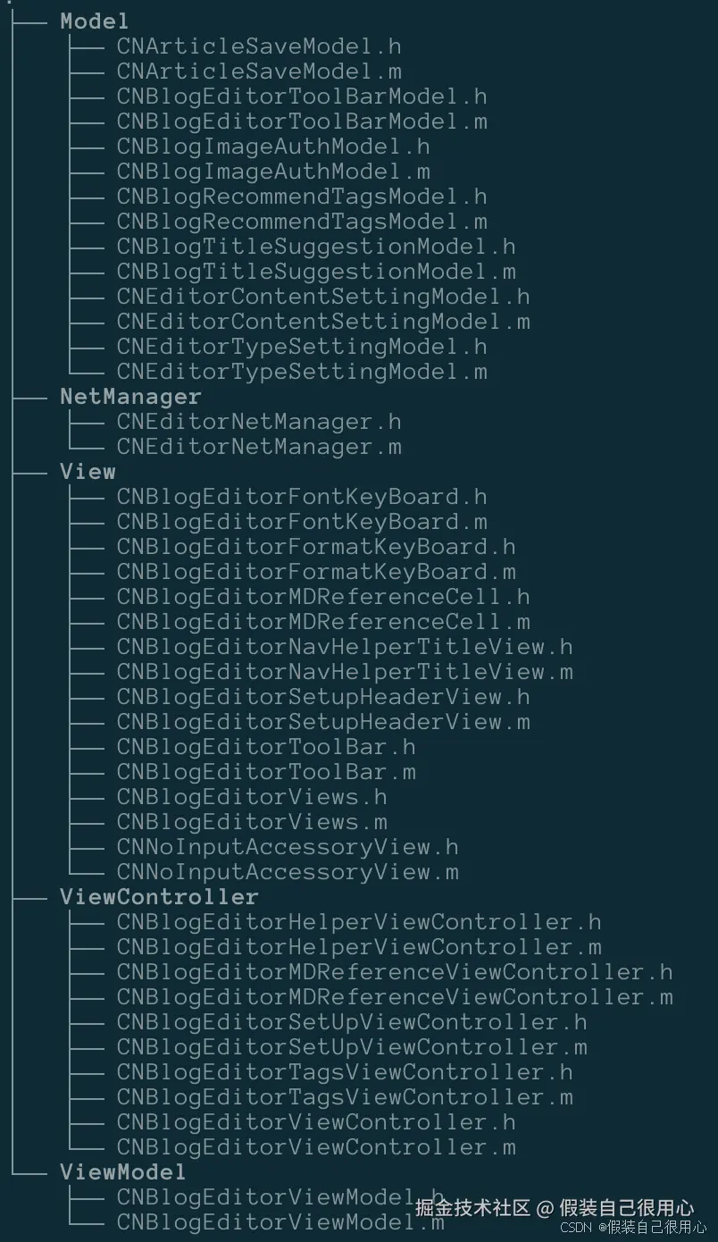Select CNBlogEditorMDReferenceCell.m file
The width and height of the screenshot is (718, 1242).
[322, 621]
